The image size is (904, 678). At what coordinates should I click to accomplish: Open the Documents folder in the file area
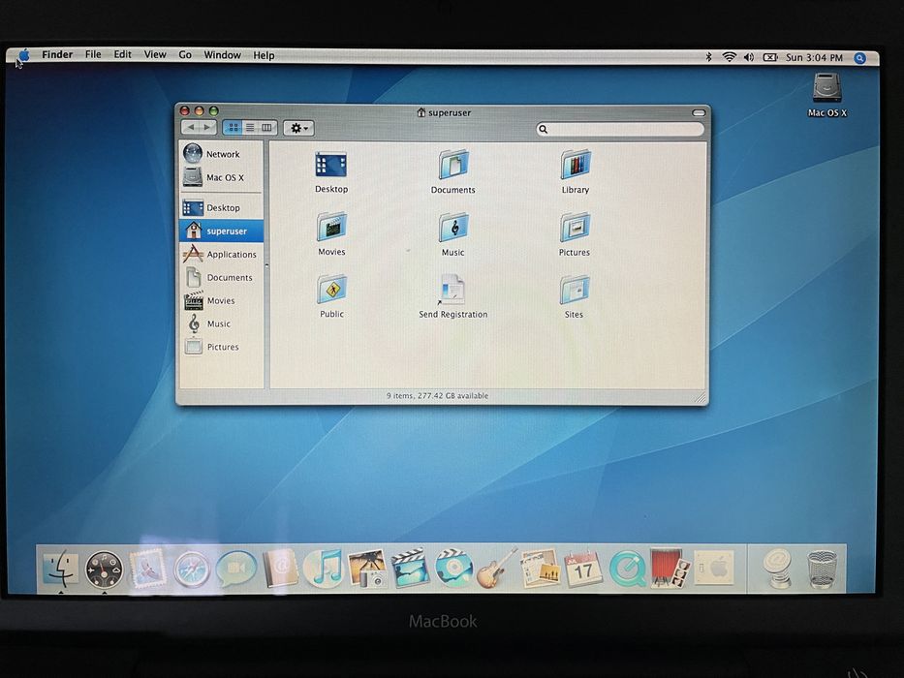point(453,166)
